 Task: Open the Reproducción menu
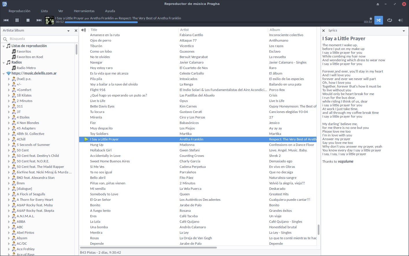[19, 11]
